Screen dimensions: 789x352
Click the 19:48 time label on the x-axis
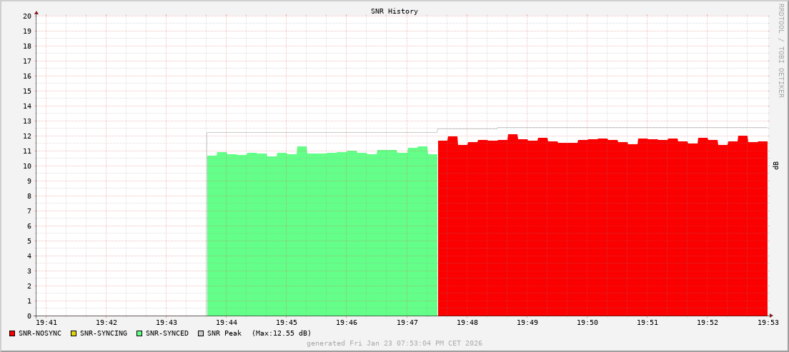point(467,323)
